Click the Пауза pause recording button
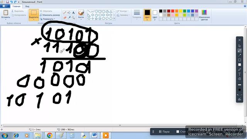This screenshot has height=139, width=247. click(x=164, y=131)
